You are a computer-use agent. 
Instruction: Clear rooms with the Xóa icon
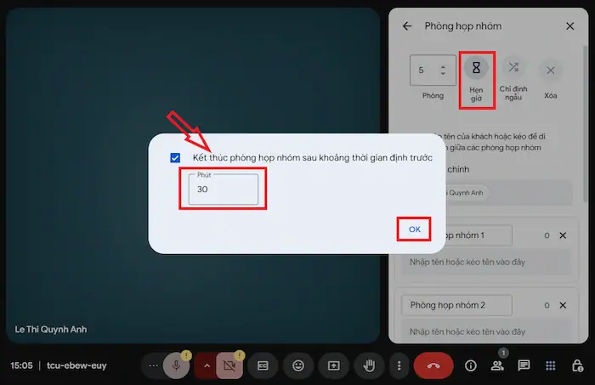550,71
